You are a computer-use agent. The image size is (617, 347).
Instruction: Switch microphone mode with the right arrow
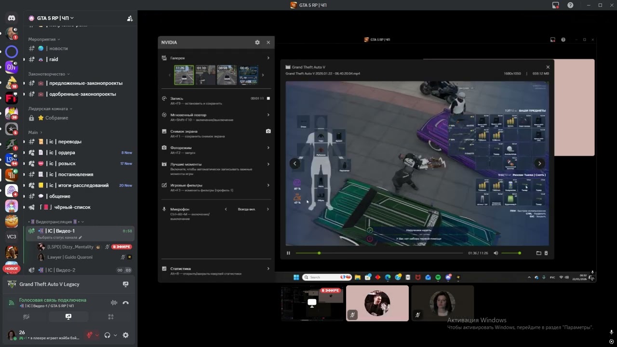[268, 209]
